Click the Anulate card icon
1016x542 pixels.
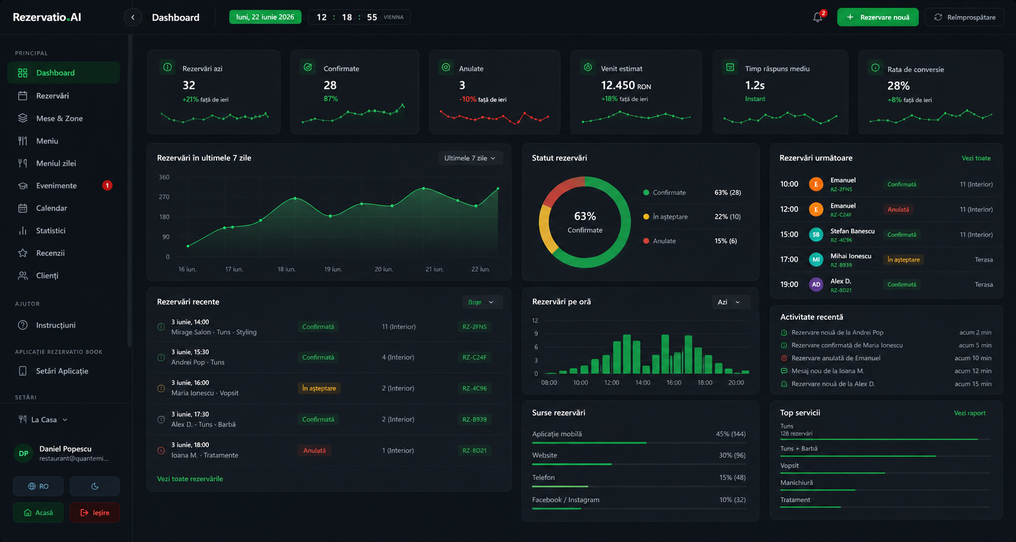pos(446,67)
